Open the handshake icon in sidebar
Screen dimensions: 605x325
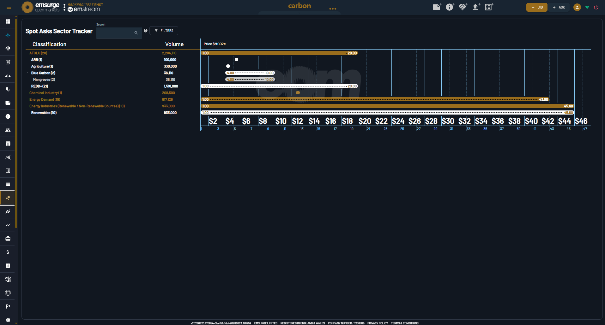tap(8, 49)
